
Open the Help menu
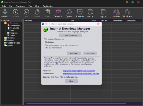(x=37, y=6)
